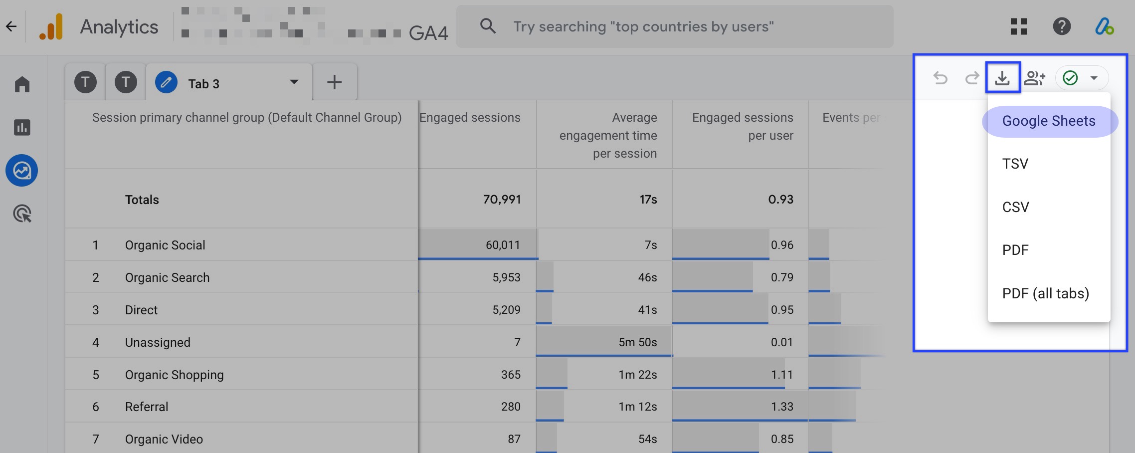Open Reports bar chart sidebar icon
The width and height of the screenshot is (1135, 453).
pos(22,127)
